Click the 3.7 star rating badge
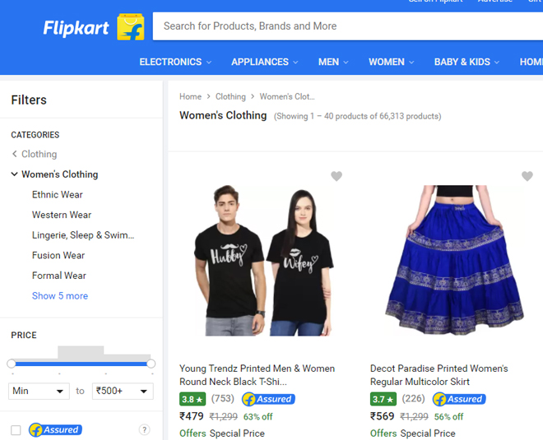Image resolution: width=543 pixels, height=440 pixels. tap(383, 399)
